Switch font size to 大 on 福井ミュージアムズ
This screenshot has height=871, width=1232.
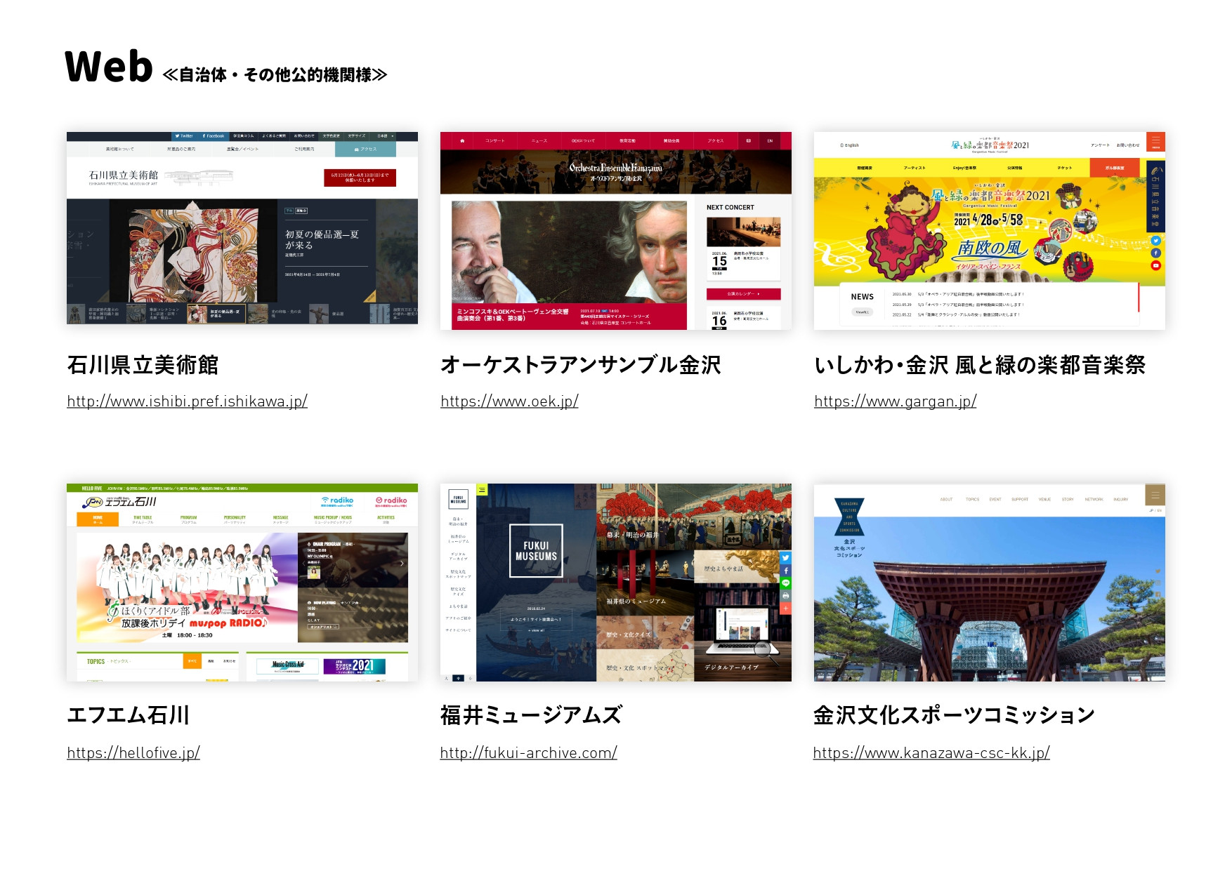pyautogui.click(x=447, y=679)
